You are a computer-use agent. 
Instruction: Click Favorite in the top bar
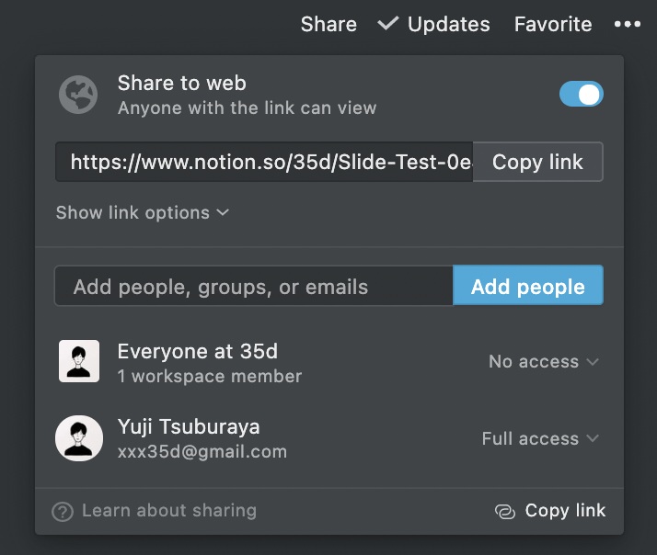[x=553, y=24]
